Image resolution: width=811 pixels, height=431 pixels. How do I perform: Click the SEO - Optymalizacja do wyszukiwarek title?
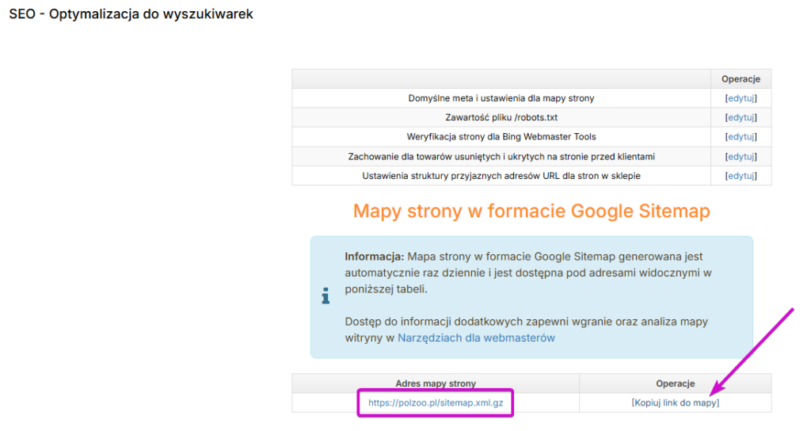pyautogui.click(x=131, y=14)
